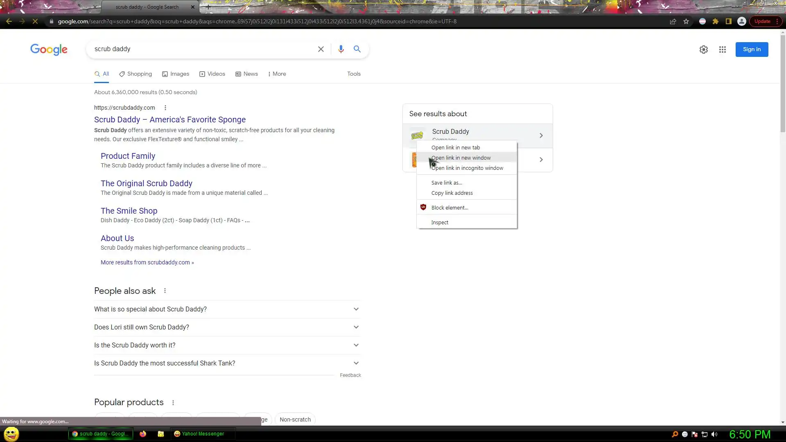Open "The Original Scrub Daddy" link
Viewport: 786px width, 442px height.
[146, 183]
